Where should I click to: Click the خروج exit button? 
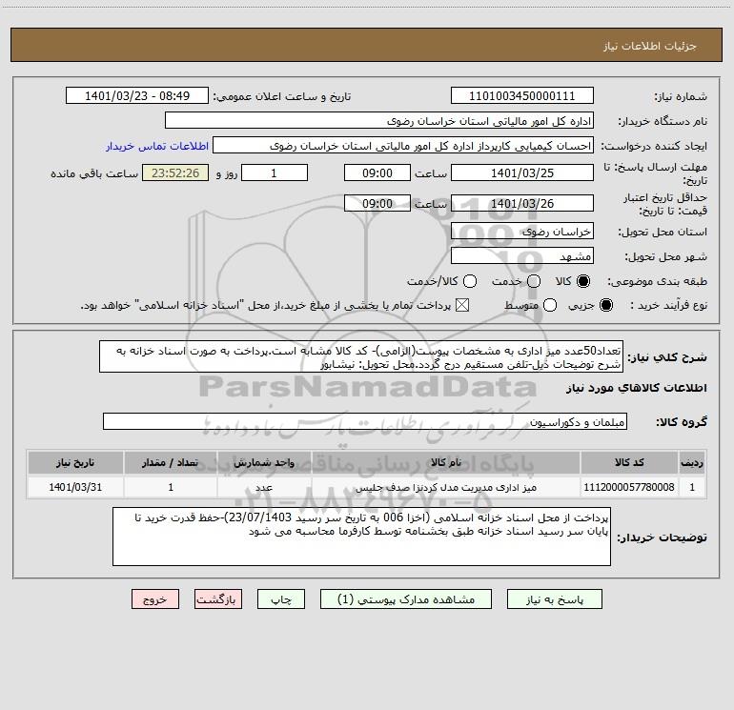155,599
